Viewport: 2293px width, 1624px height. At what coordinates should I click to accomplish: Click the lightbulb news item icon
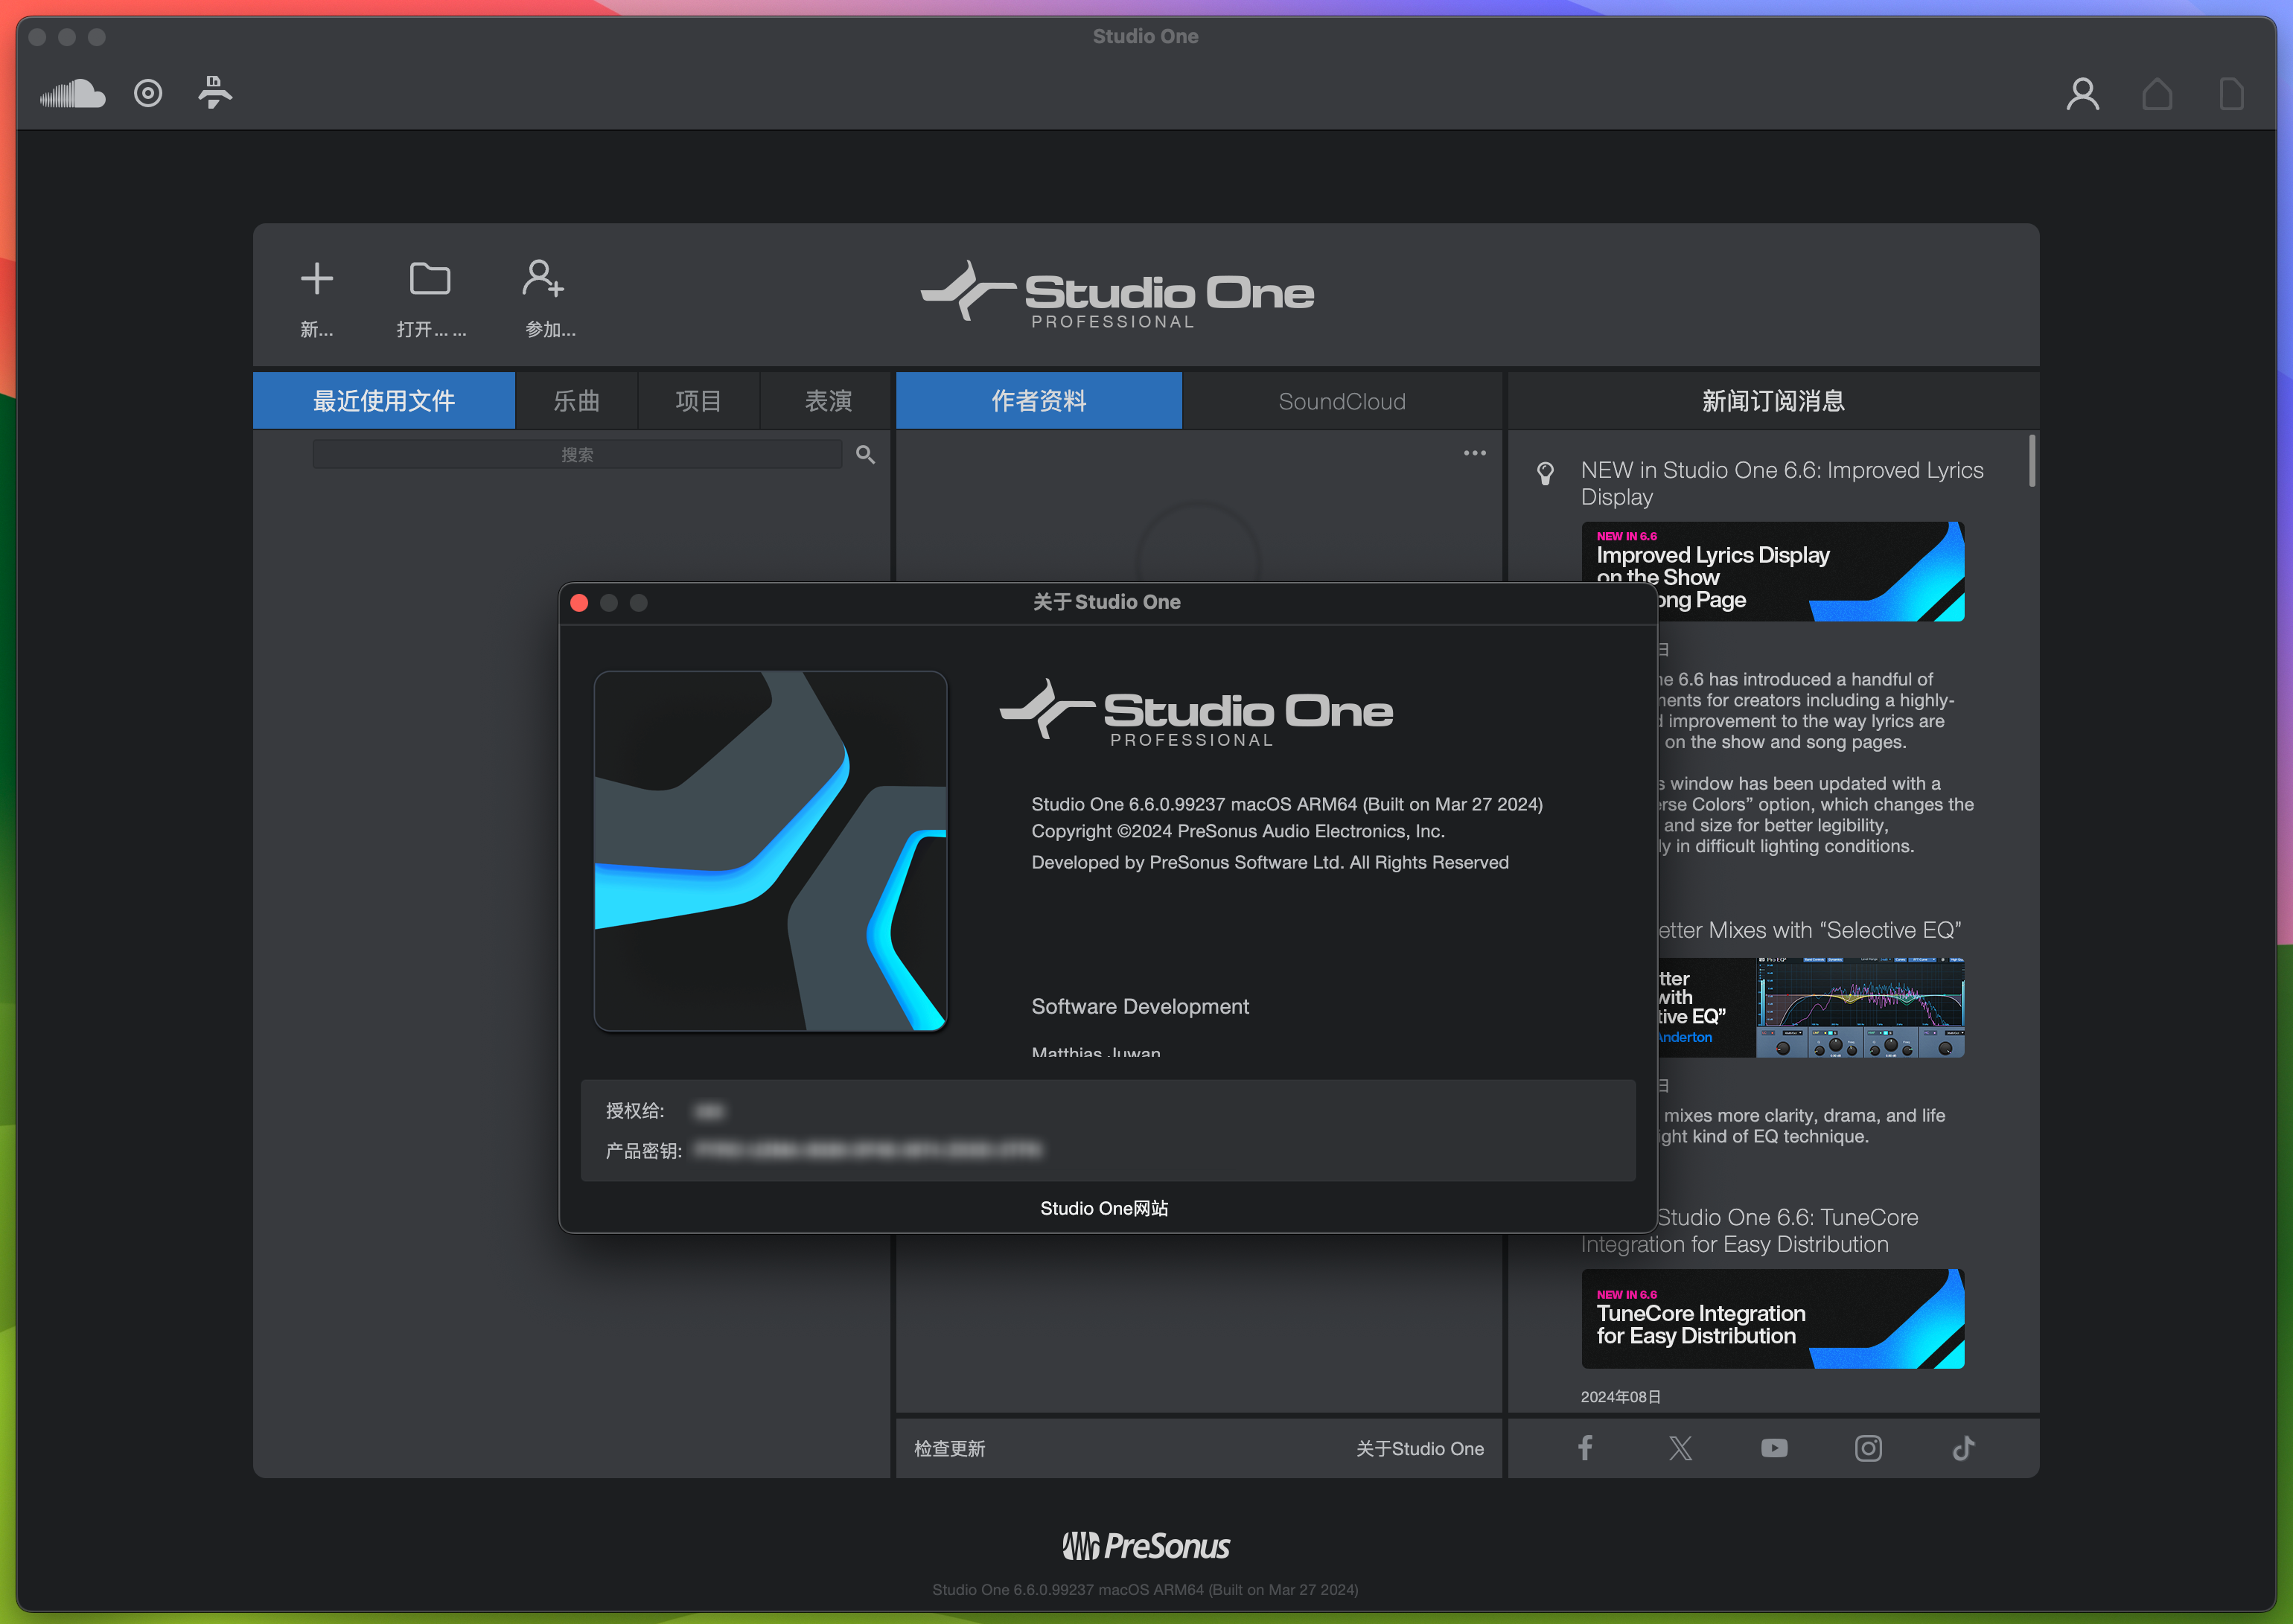click(x=1545, y=473)
